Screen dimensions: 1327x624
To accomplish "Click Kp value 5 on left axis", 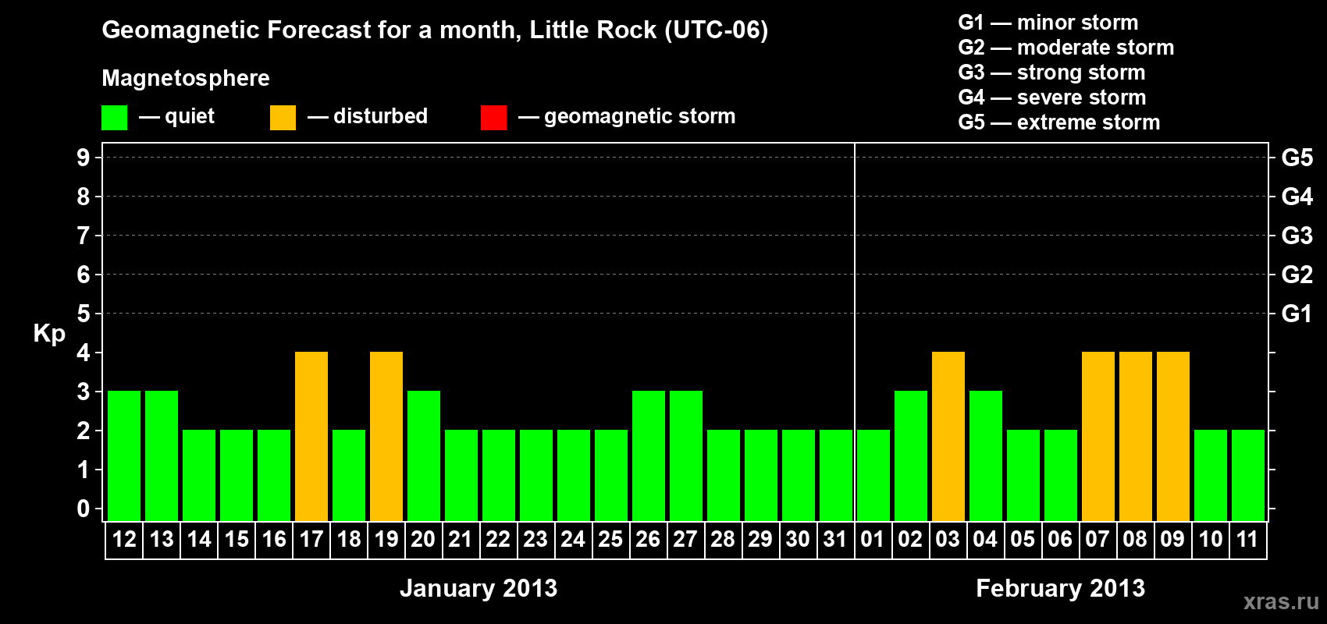I will tap(84, 314).
